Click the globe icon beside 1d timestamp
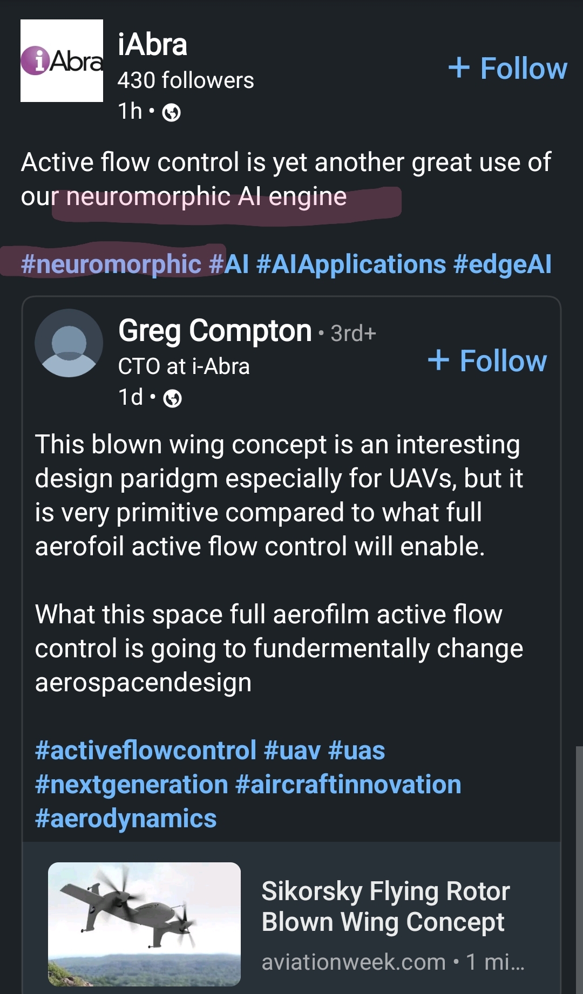Screen dimensions: 583x994 (172, 399)
